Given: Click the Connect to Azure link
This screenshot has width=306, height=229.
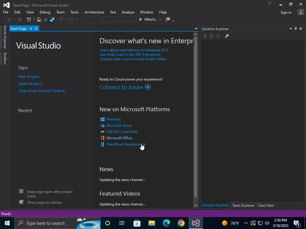Looking at the screenshot, I should (121, 87).
